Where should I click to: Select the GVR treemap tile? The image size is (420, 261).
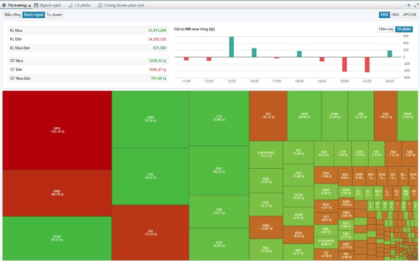pos(360,153)
